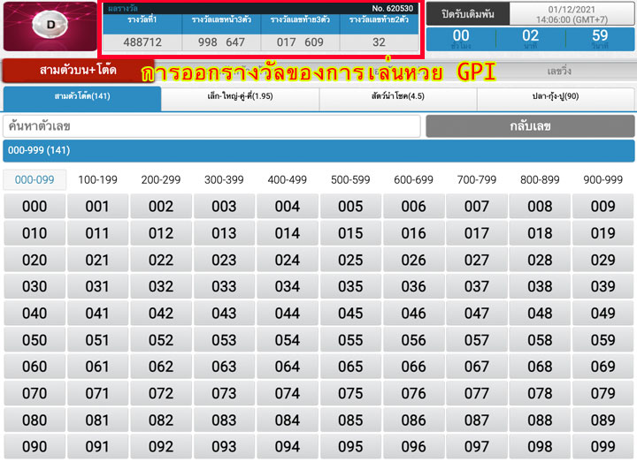Screen dimensions: 637x462
Task: Select number 081
Action: (x=97, y=420)
